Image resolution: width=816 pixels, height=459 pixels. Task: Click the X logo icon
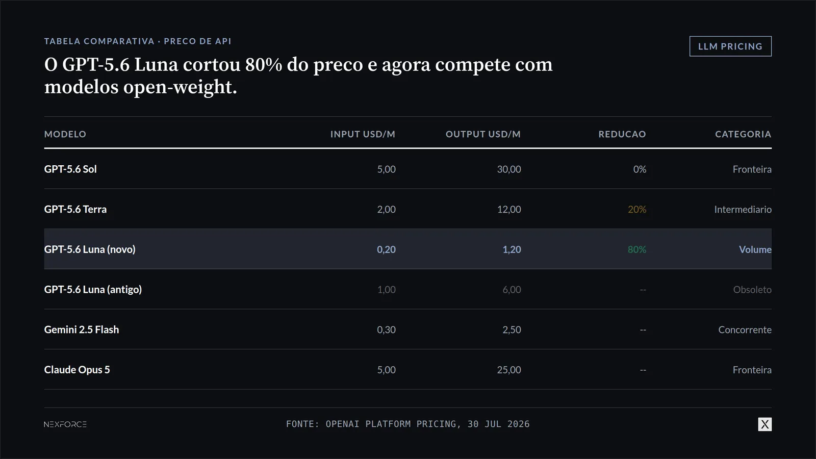764,424
